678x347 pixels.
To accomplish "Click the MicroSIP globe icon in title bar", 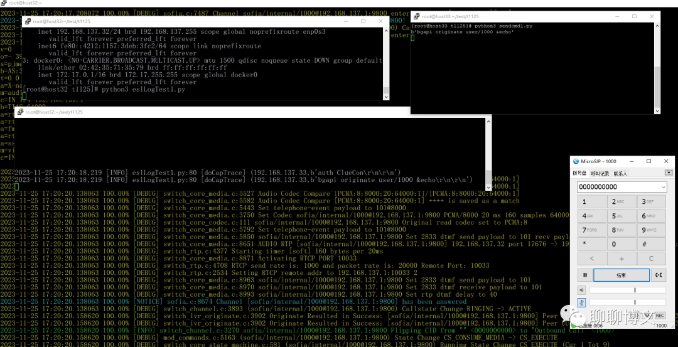I will [x=576, y=161].
